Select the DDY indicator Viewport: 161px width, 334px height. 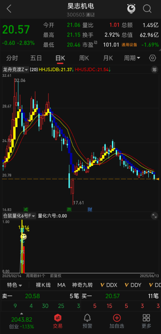click(x=133, y=285)
